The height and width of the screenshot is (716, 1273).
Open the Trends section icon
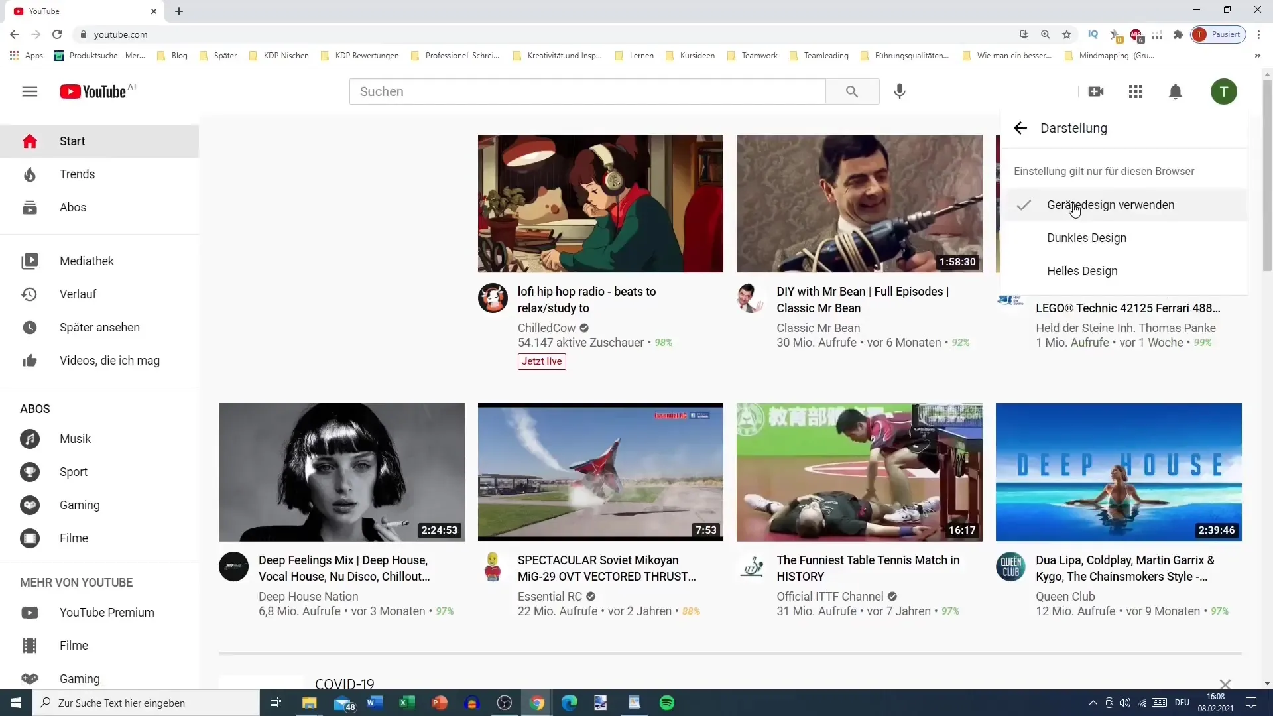tap(29, 175)
